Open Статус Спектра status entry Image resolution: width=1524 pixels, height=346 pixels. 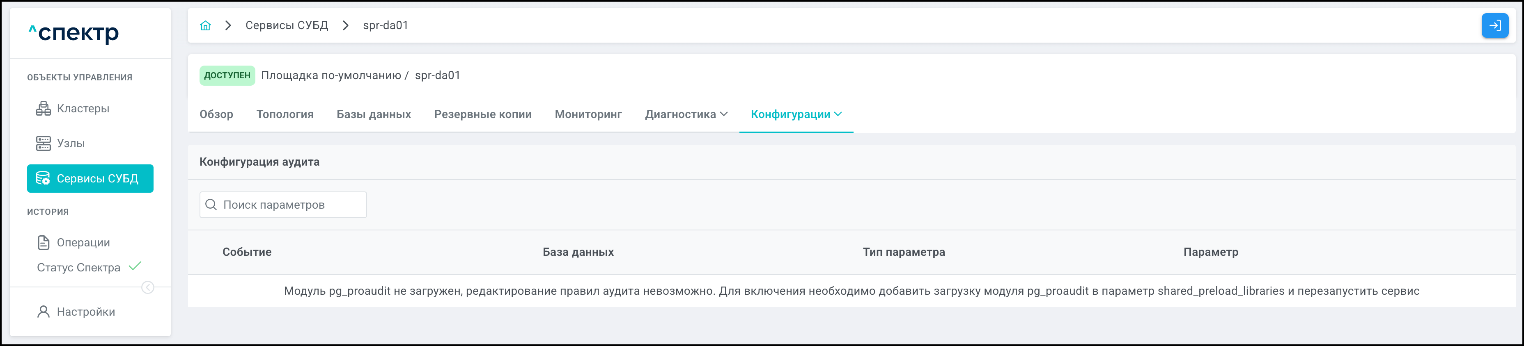(79, 267)
